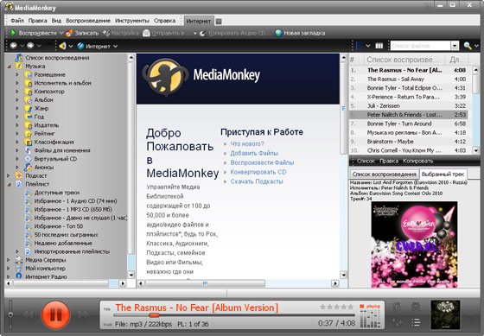Screen dimensions: 484x336
Task: Click the album art thumbnail in player
Action: 445,314
